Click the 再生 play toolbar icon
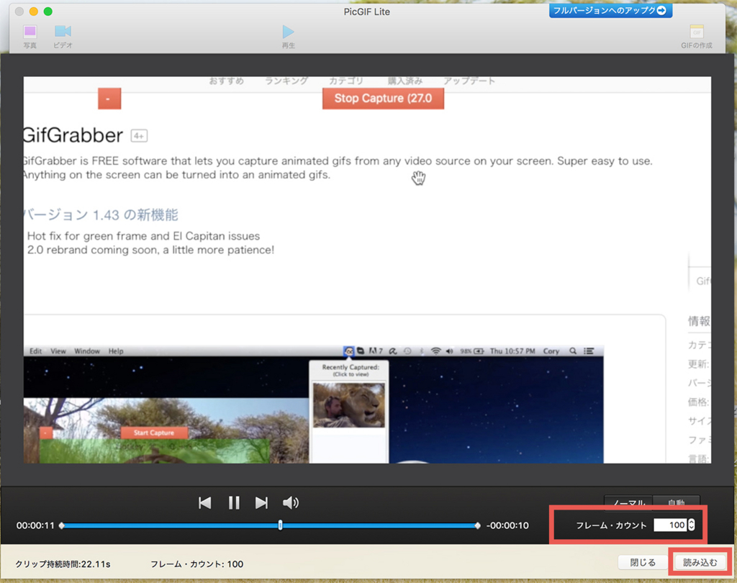 [288, 37]
